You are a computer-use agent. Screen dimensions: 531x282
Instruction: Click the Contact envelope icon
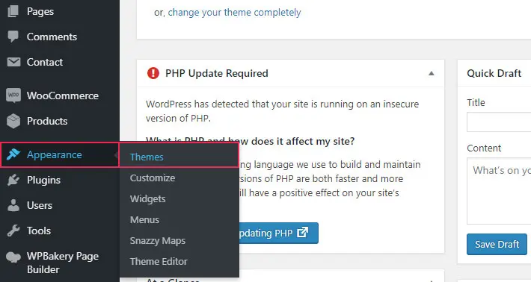pyautogui.click(x=13, y=62)
